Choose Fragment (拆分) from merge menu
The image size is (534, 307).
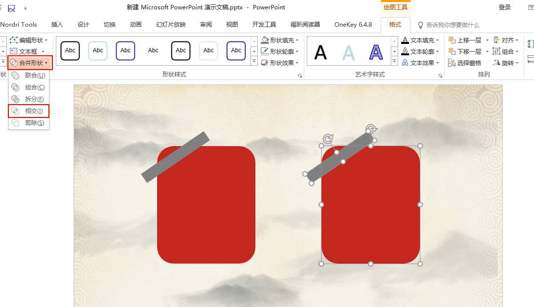(29, 99)
